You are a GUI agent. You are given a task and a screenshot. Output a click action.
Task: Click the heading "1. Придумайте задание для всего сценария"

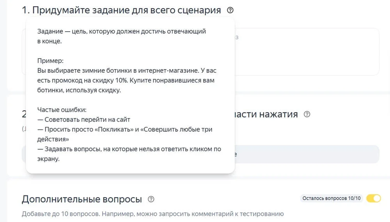(x=122, y=10)
